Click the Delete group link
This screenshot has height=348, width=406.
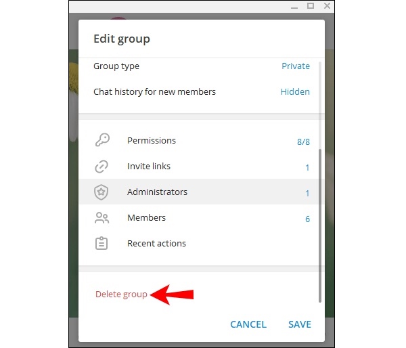(x=121, y=295)
